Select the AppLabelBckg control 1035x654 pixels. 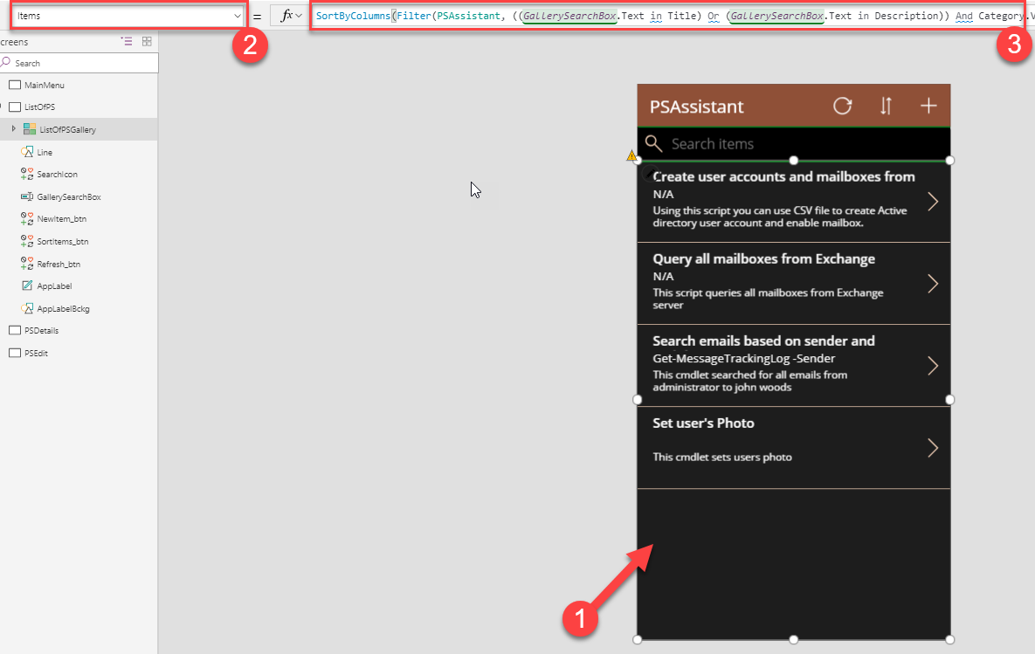point(64,309)
